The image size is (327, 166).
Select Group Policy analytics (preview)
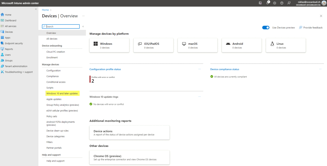[63, 105]
